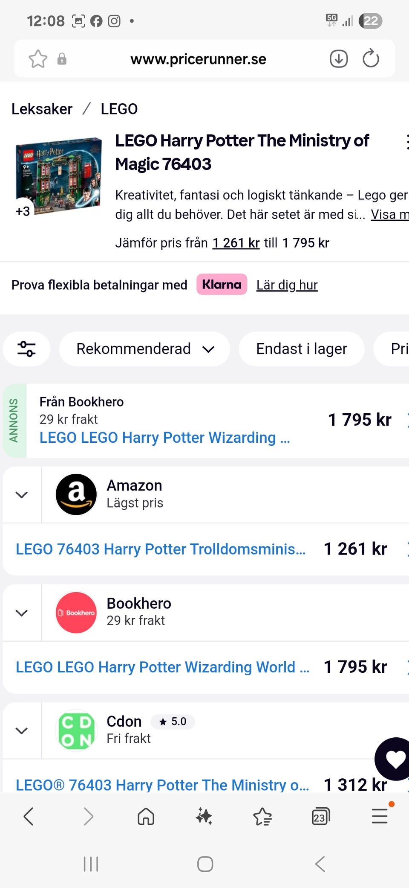Screen dimensions: 409x888
Task: Open the browser hamburger menu
Action: 379,817
